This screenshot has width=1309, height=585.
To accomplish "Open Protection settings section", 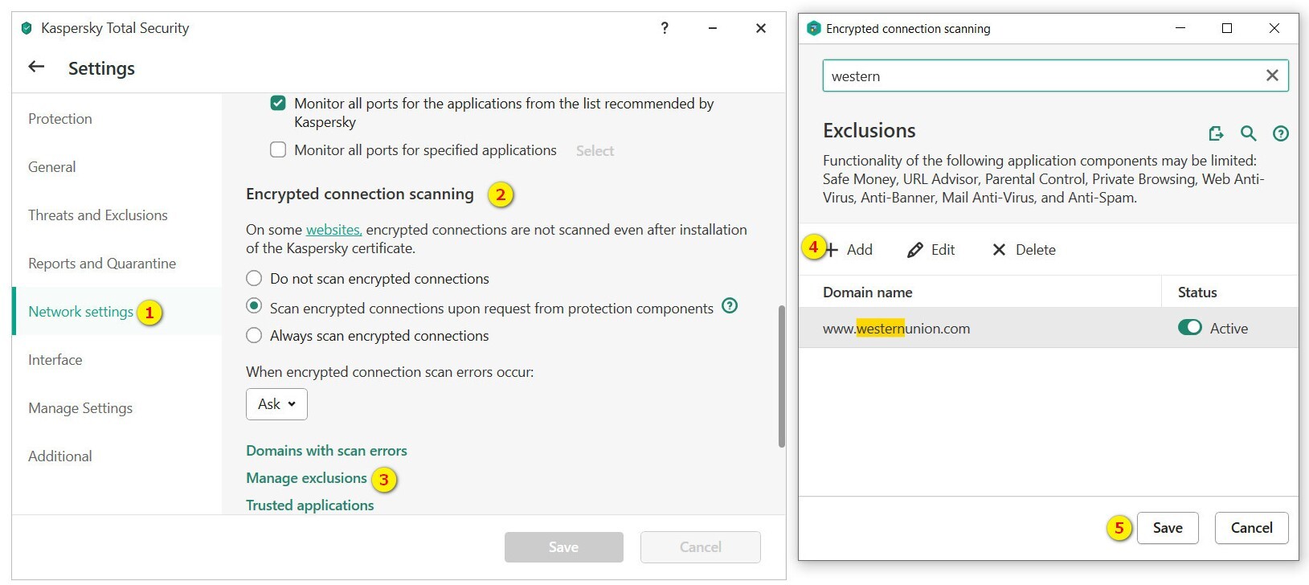I will click(x=60, y=119).
